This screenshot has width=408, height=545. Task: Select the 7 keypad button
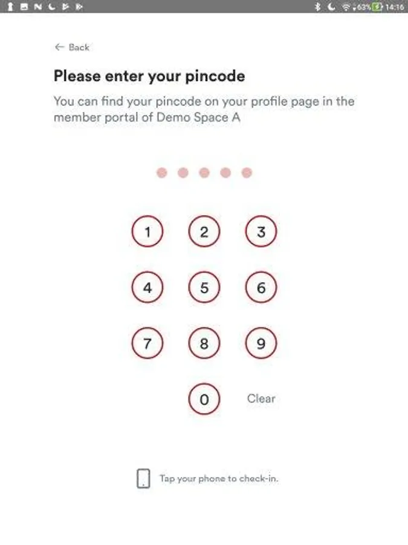(147, 343)
